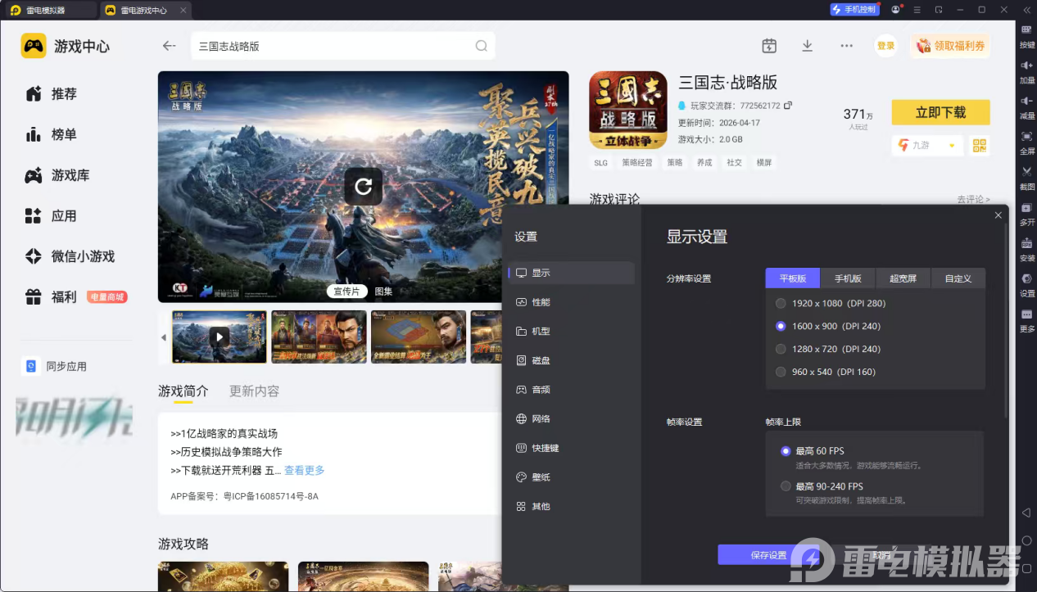Switch to the 平板版 resolution tab
Screen dimensions: 1037x592
tap(793, 278)
